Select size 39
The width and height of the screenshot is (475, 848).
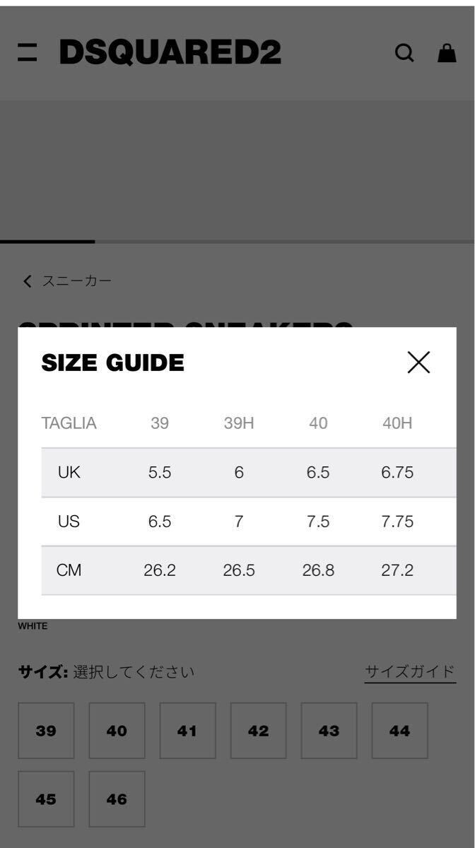tap(46, 731)
